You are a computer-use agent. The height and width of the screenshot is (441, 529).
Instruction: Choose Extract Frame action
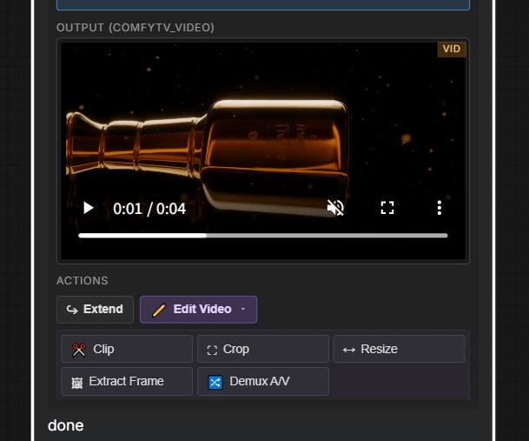127,381
